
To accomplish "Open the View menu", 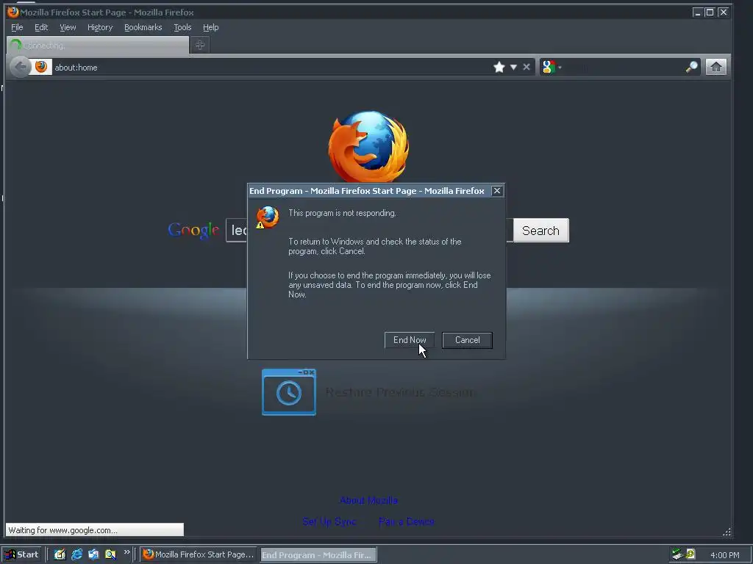I will pyautogui.click(x=68, y=27).
